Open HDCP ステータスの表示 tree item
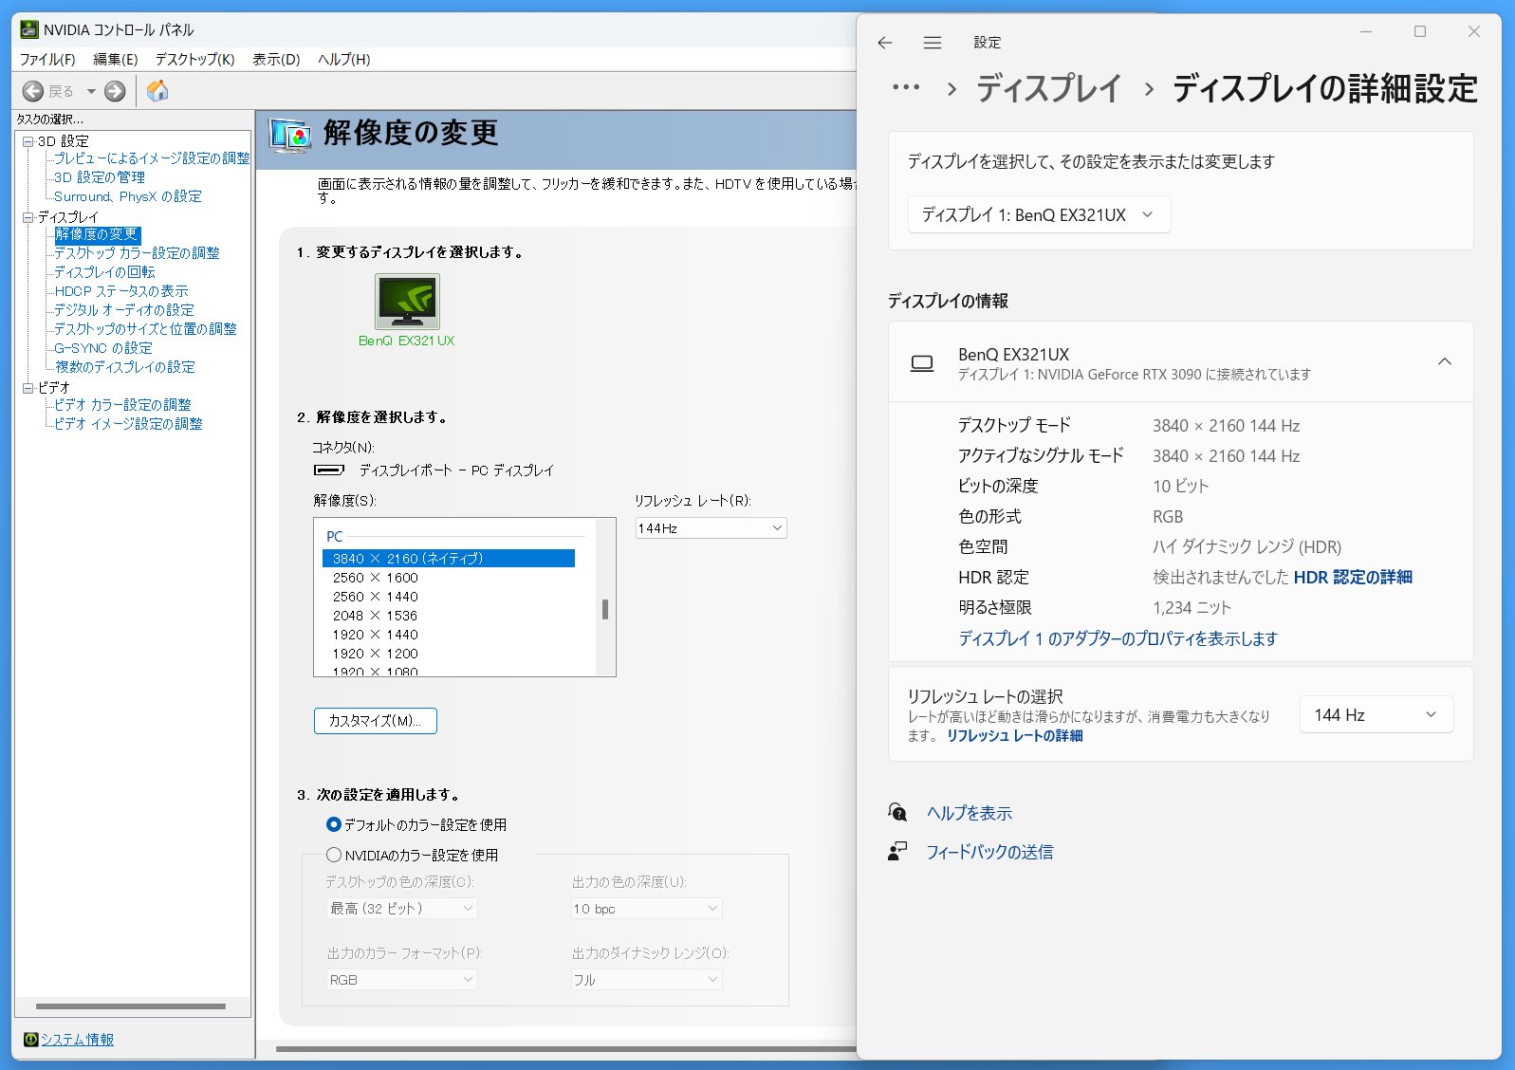The image size is (1515, 1070). click(121, 291)
